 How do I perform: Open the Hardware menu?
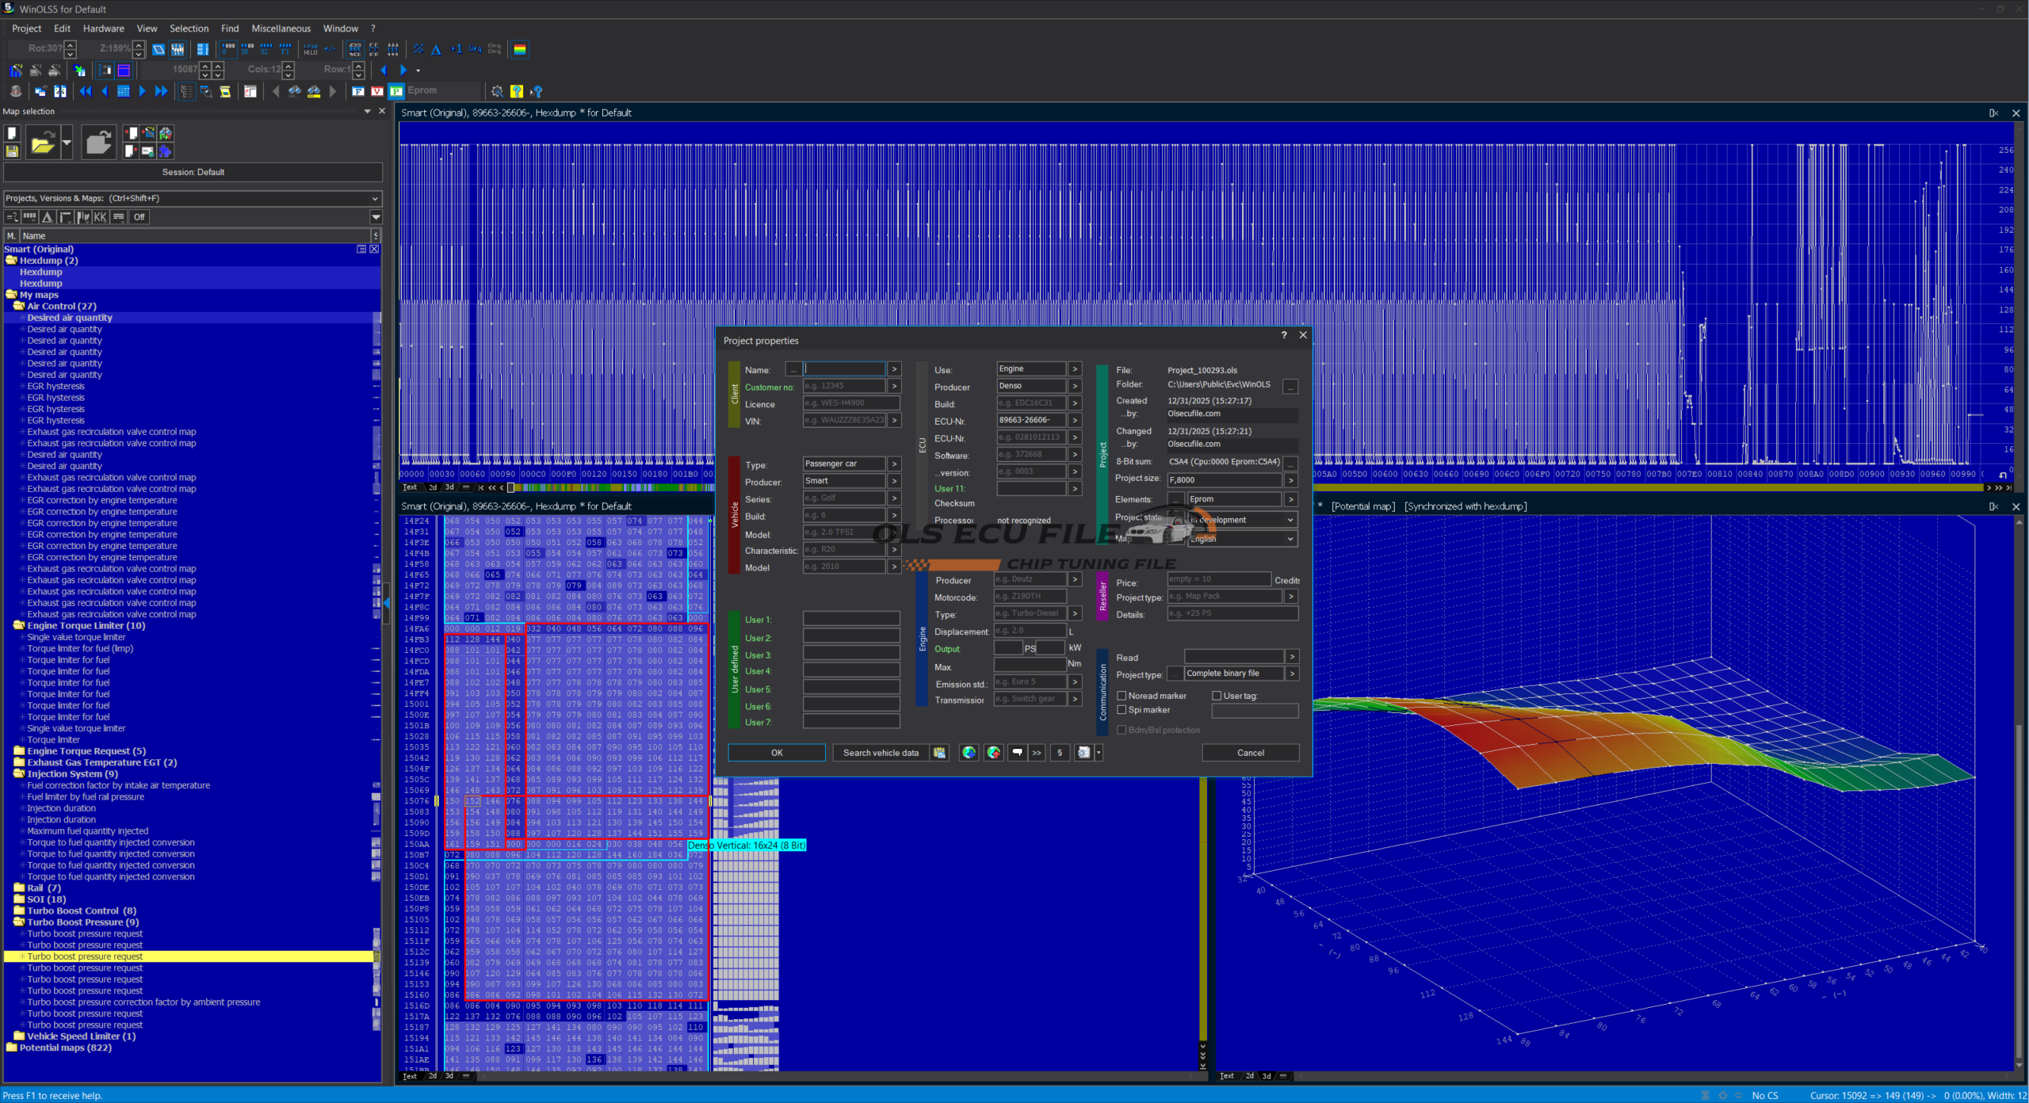(103, 29)
